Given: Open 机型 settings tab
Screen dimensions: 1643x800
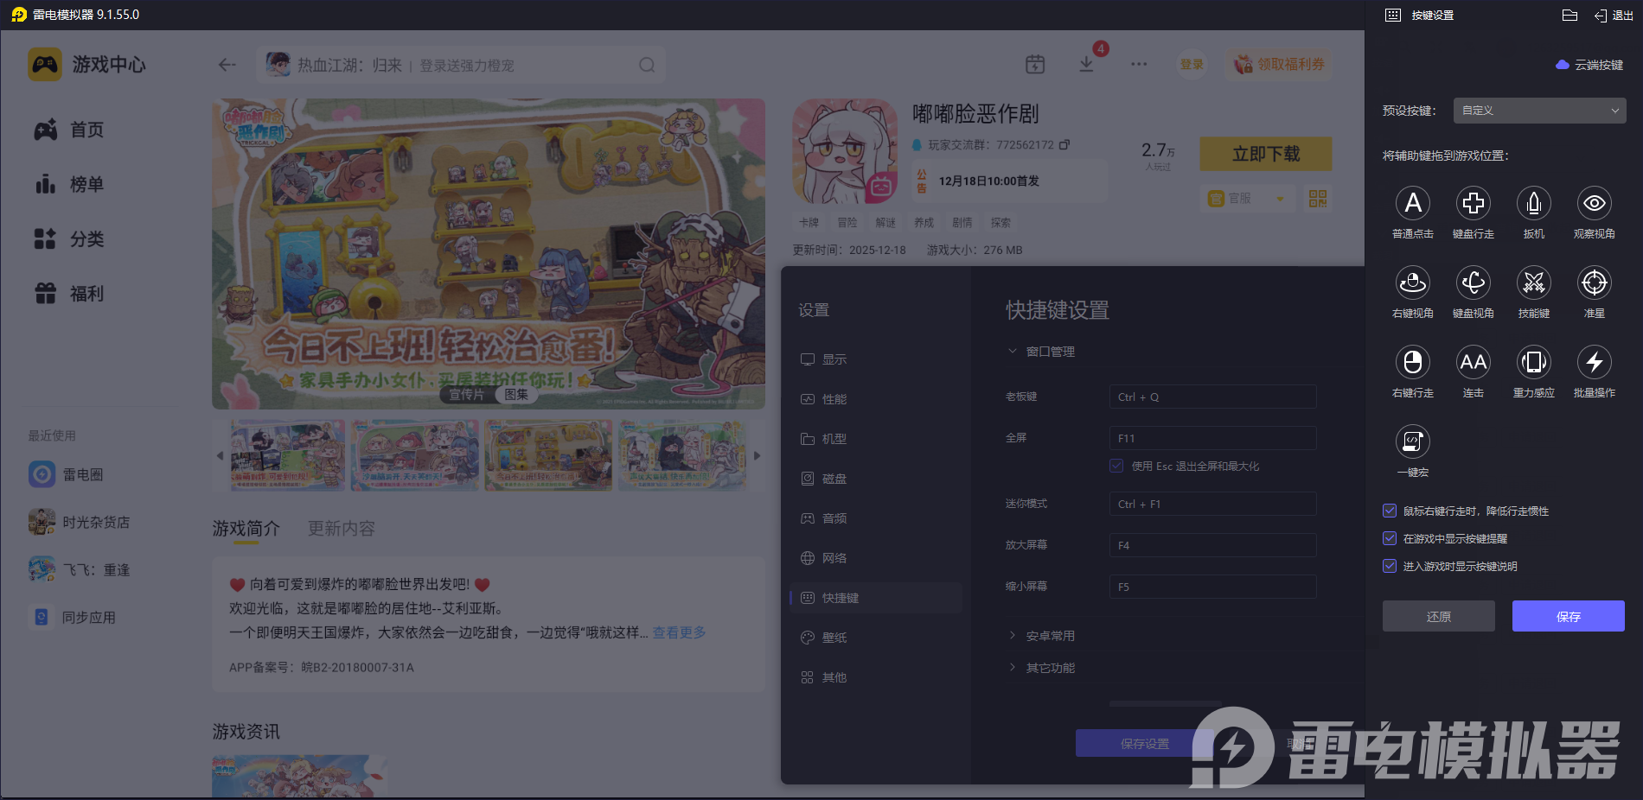Looking at the screenshot, I should point(875,439).
